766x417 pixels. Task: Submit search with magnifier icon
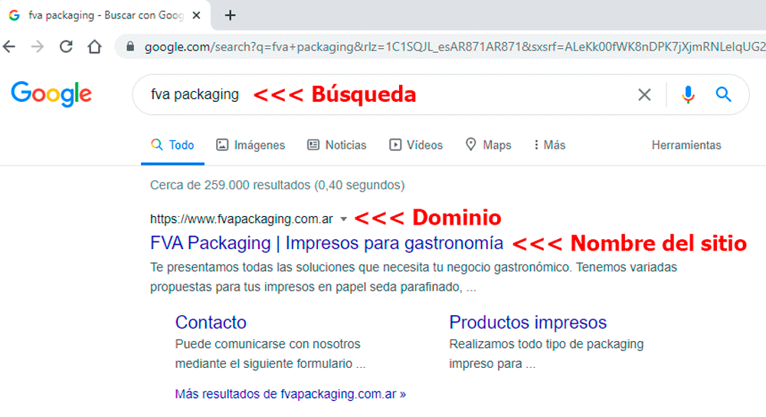[x=724, y=94]
